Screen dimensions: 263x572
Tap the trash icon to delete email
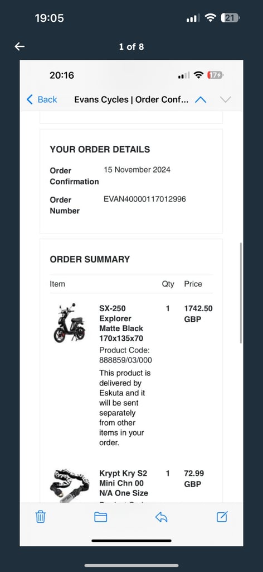[40, 517]
